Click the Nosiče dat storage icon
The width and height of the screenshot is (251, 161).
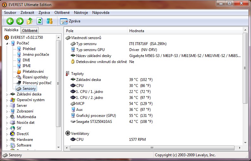coord(13,123)
